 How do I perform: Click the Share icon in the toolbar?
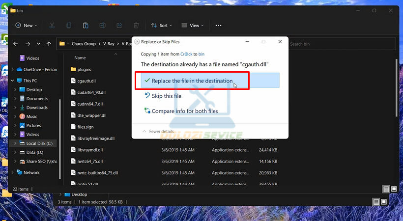click(x=119, y=26)
